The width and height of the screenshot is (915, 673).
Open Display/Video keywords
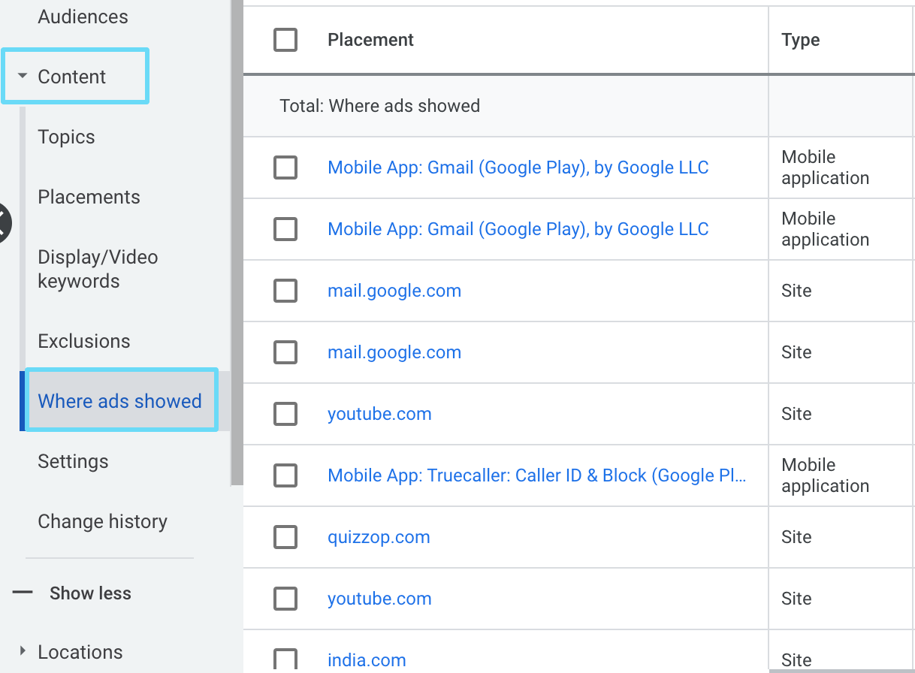pos(98,269)
